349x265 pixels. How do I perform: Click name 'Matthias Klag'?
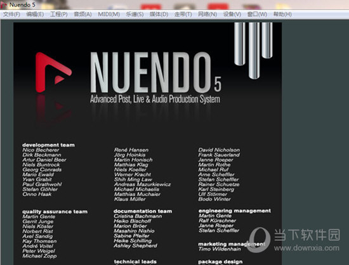coord(131,165)
